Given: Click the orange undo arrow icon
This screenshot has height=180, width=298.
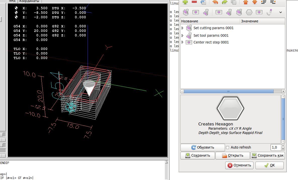Looking at the screenshot, I should (215, 2).
